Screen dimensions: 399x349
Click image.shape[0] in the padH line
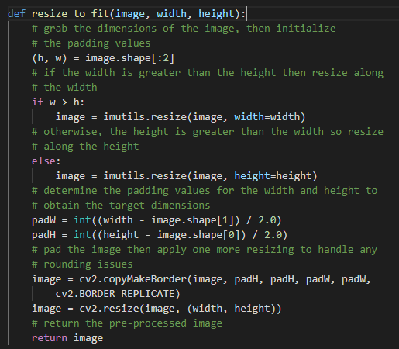(198, 235)
